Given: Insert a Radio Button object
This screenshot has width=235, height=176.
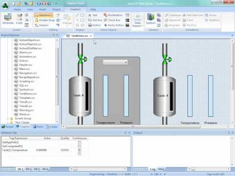Looking at the screenshot, I should [114, 25].
